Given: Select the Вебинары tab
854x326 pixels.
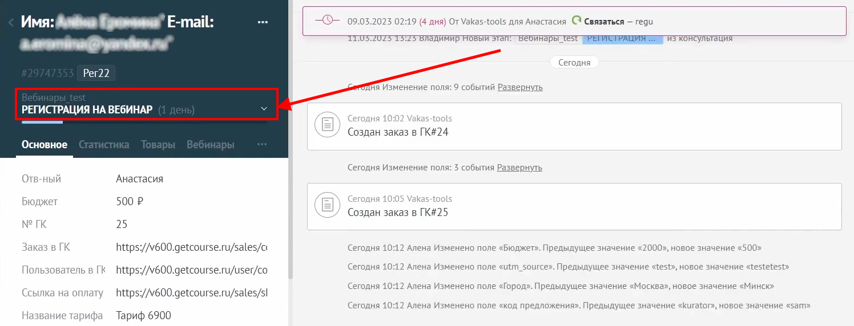Looking at the screenshot, I should 210,145.
